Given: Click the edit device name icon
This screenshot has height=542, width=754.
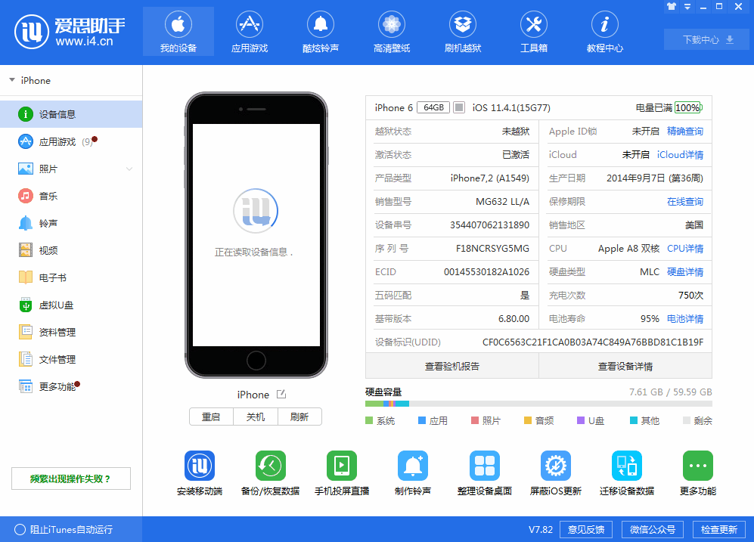Looking at the screenshot, I should 281,395.
